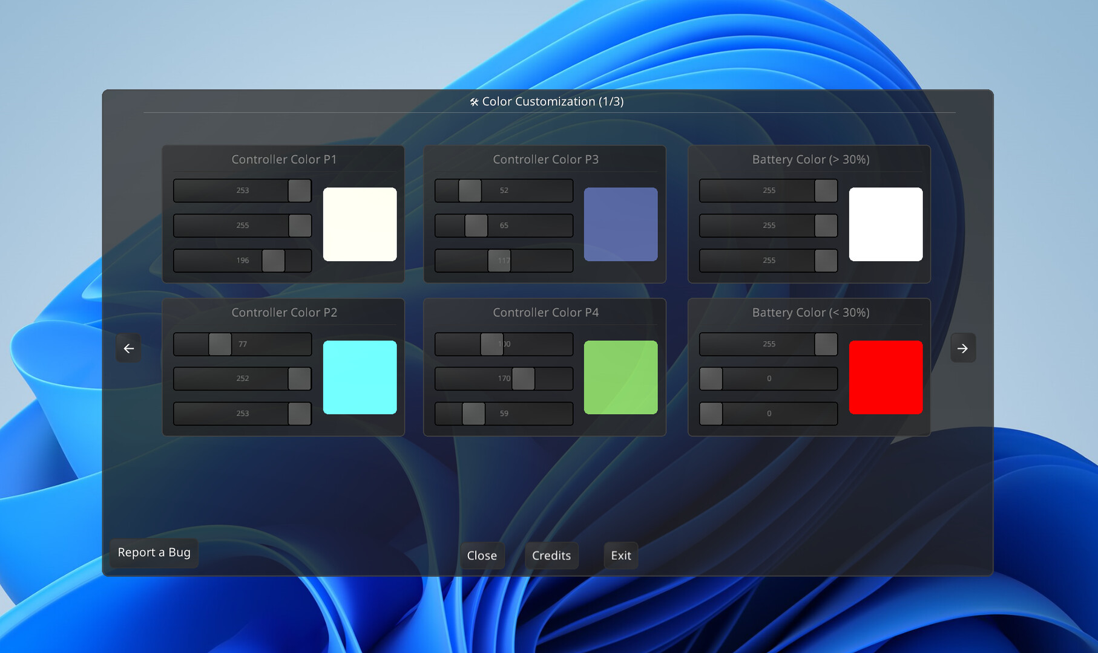Screen dimensions: 1098x653
Task: Click the green Controller Color P4 swatch
Action: (620, 377)
